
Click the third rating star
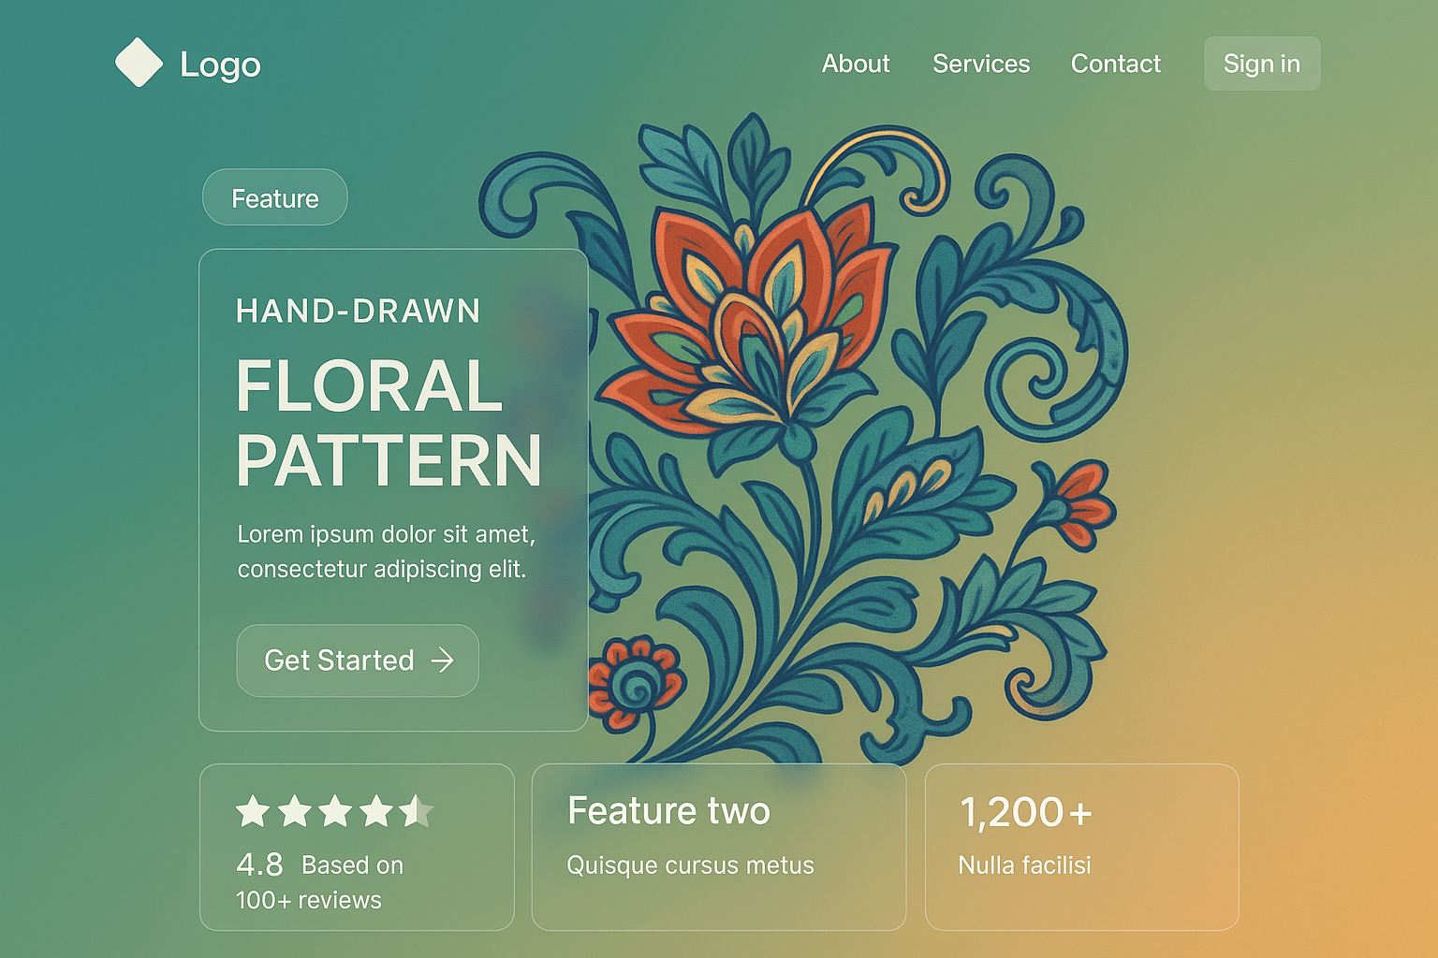(335, 811)
